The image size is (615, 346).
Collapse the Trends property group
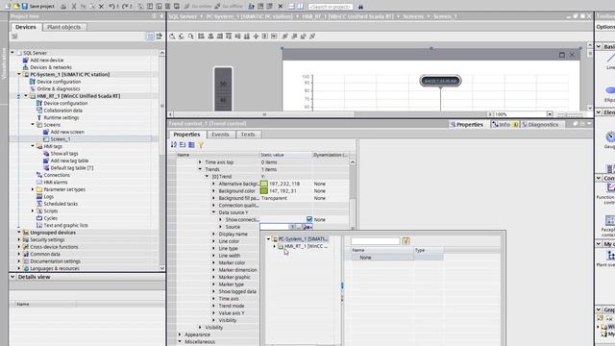200,169
